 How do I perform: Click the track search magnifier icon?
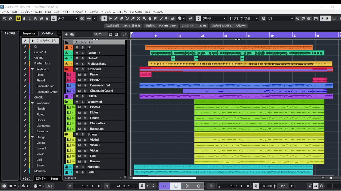point(124,34)
